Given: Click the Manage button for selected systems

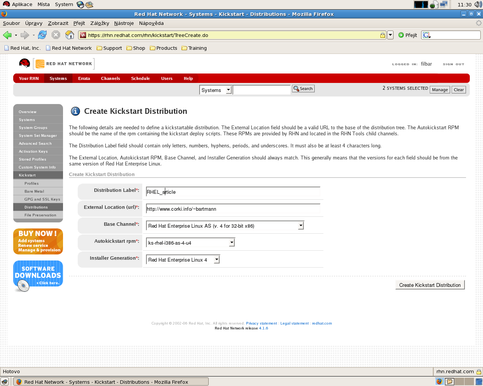Looking at the screenshot, I should tap(440, 90).
